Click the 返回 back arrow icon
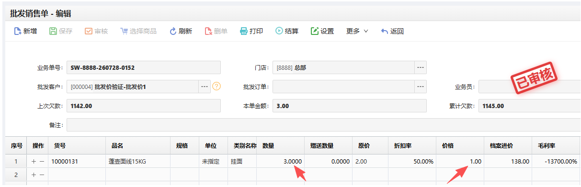The height and width of the screenshot is (187, 581). click(384, 32)
